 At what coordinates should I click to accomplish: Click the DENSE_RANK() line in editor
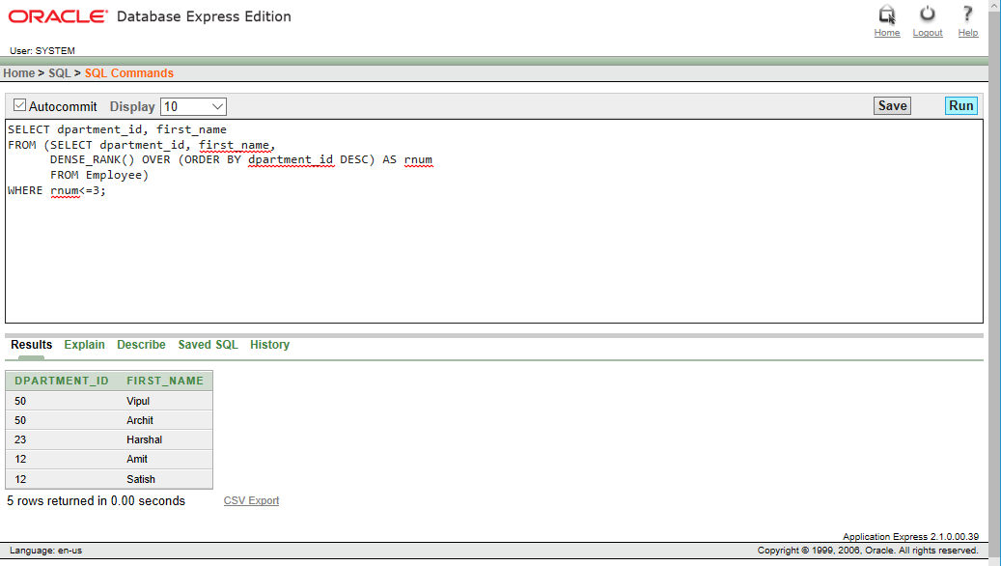tap(240, 159)
